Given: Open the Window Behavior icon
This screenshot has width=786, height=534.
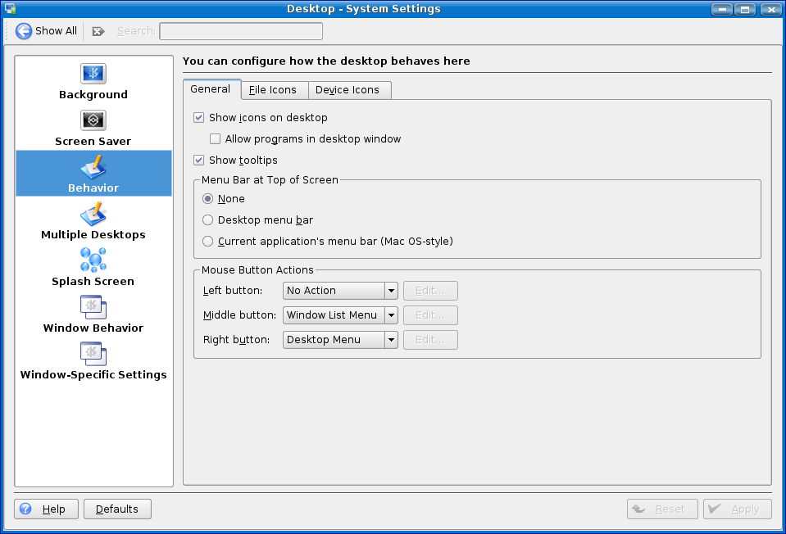Looking at the screenshot, I should point(93,307).
